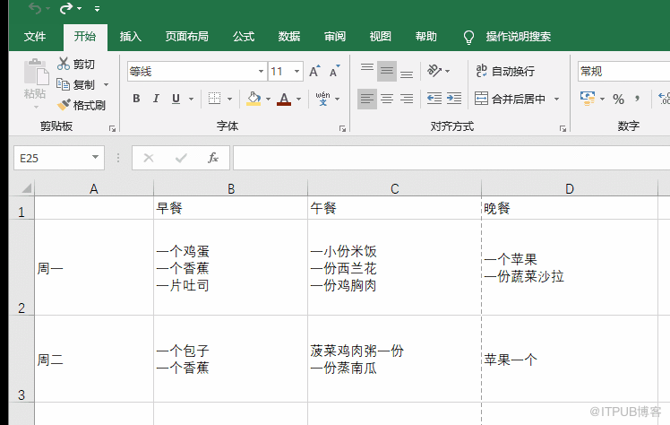670x425 pixels.
Task: Click the percent style icon
Action: pyautogui.click(x=618, y=99)
